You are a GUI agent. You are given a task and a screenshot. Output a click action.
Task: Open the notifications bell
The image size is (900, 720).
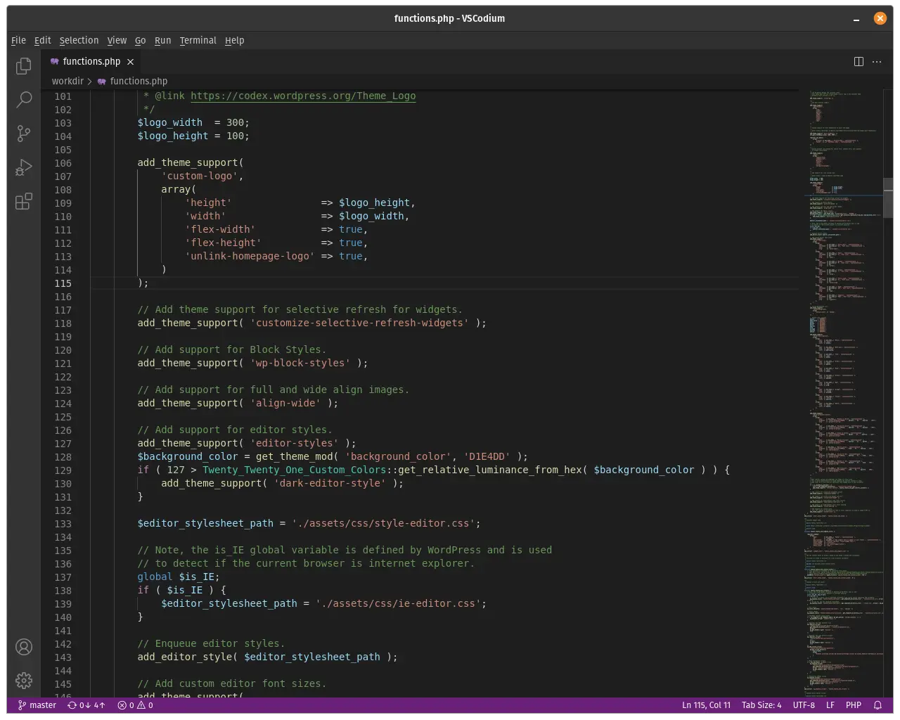click(x=877, y=705)
